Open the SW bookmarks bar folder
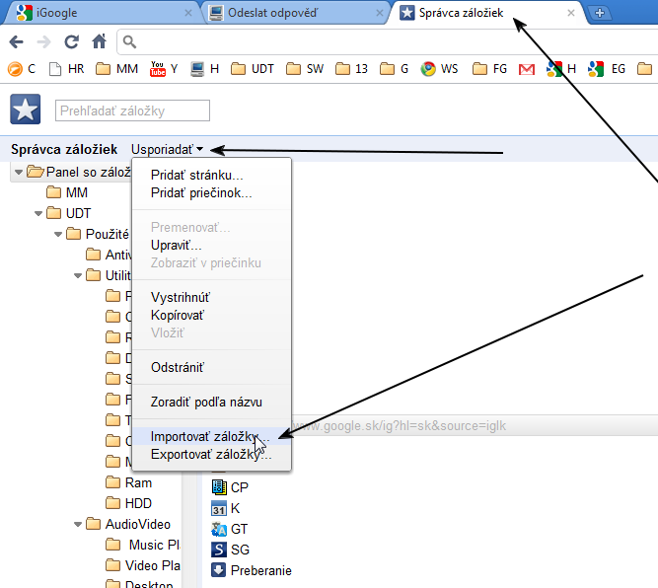658x588 pixels. point(305,69)
